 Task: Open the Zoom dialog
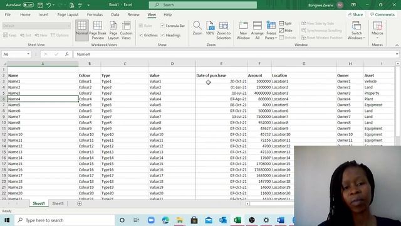pyautogui.click(x=197, y=28)
